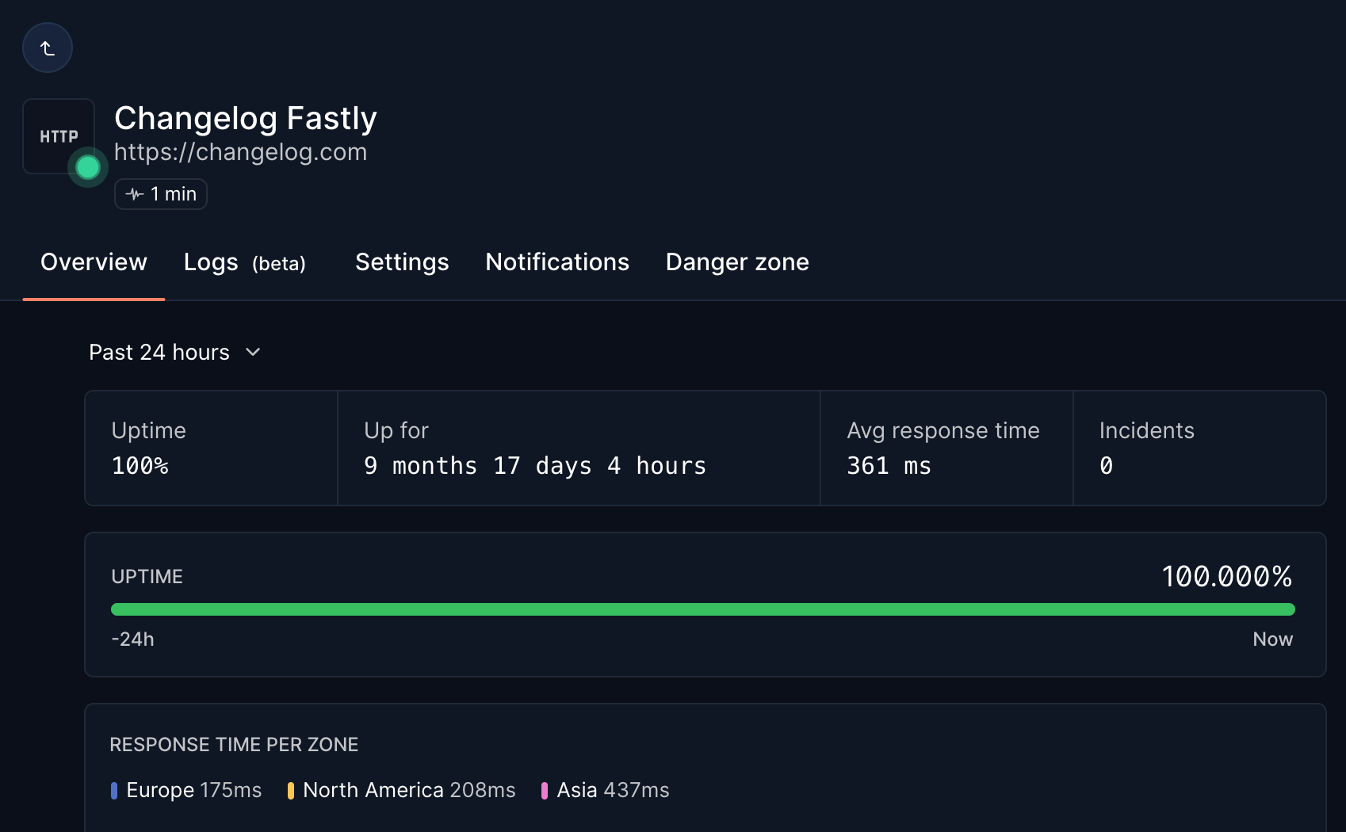This screenshot has height=832, width=1346.
Task: Open the Overview tab
Action: tap(94, 262)
